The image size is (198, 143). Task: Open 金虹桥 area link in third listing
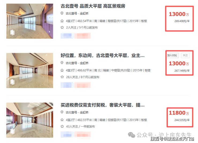[84, 112]
